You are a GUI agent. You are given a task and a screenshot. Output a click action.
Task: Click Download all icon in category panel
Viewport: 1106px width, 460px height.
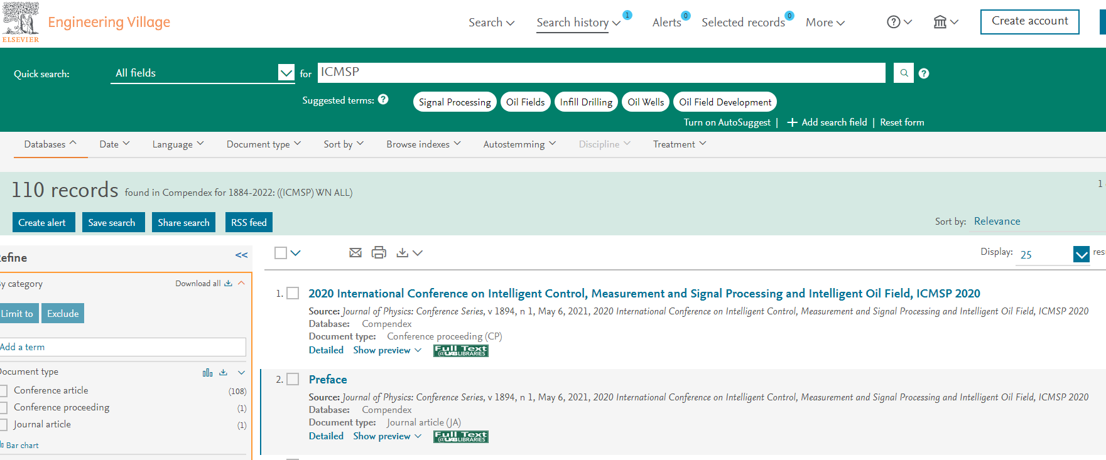[228, 283]
